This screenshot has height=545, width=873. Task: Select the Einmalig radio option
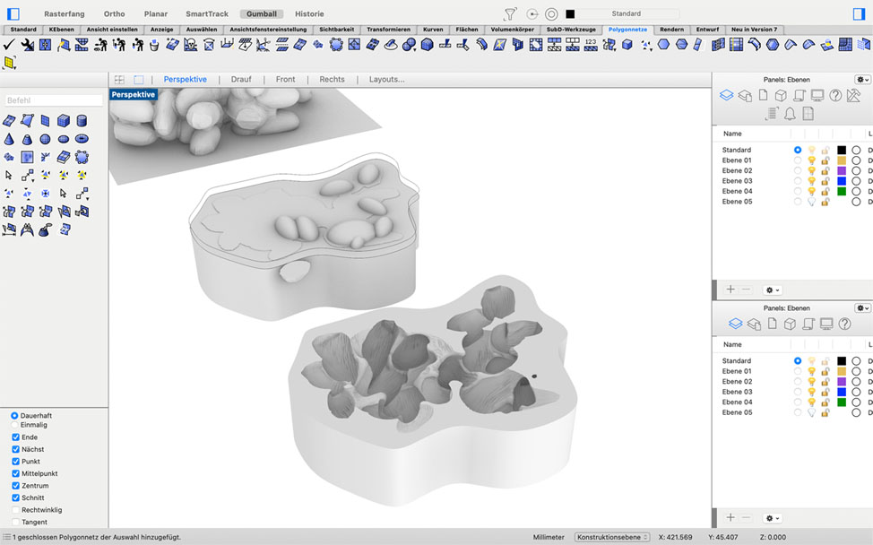(x=15, y=425)
